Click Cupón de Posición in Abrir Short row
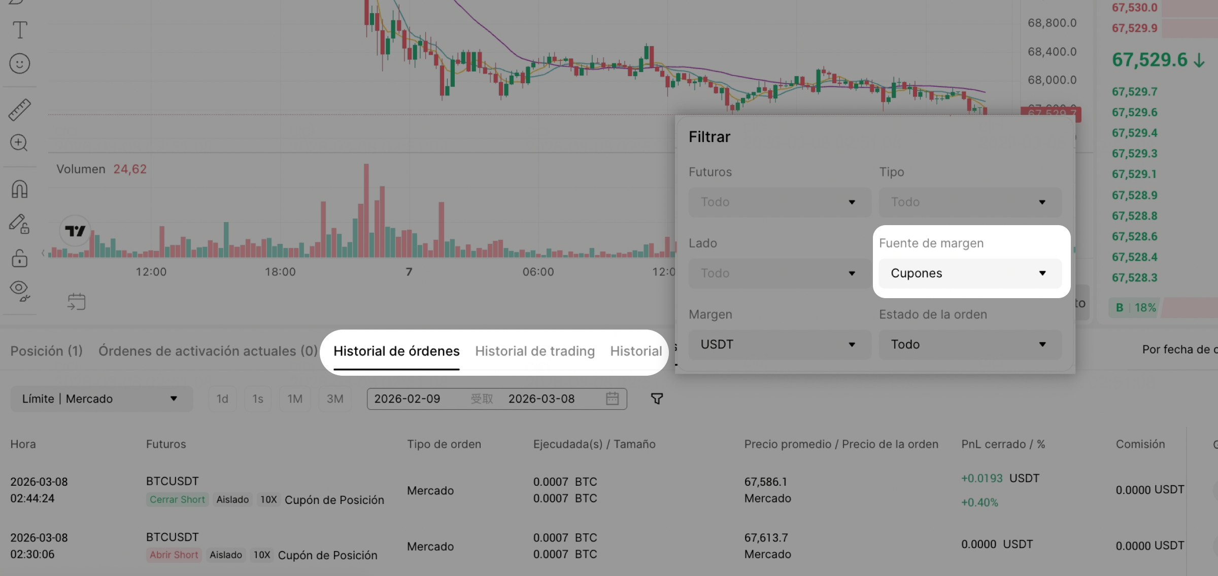This screenshot has height=576, width=1218. tap(327, 555)
